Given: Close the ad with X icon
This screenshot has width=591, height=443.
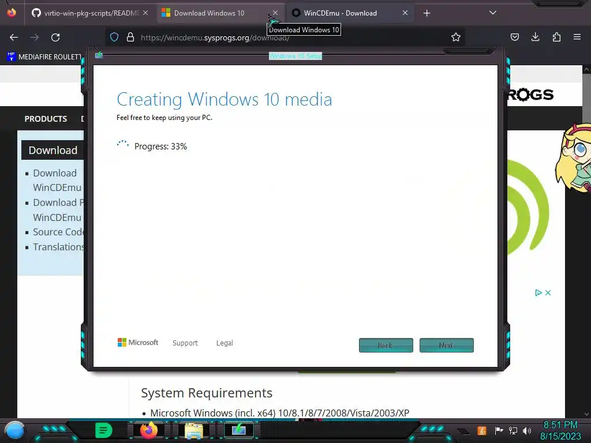Looking at the screenshot, I should tap(548, 292).
